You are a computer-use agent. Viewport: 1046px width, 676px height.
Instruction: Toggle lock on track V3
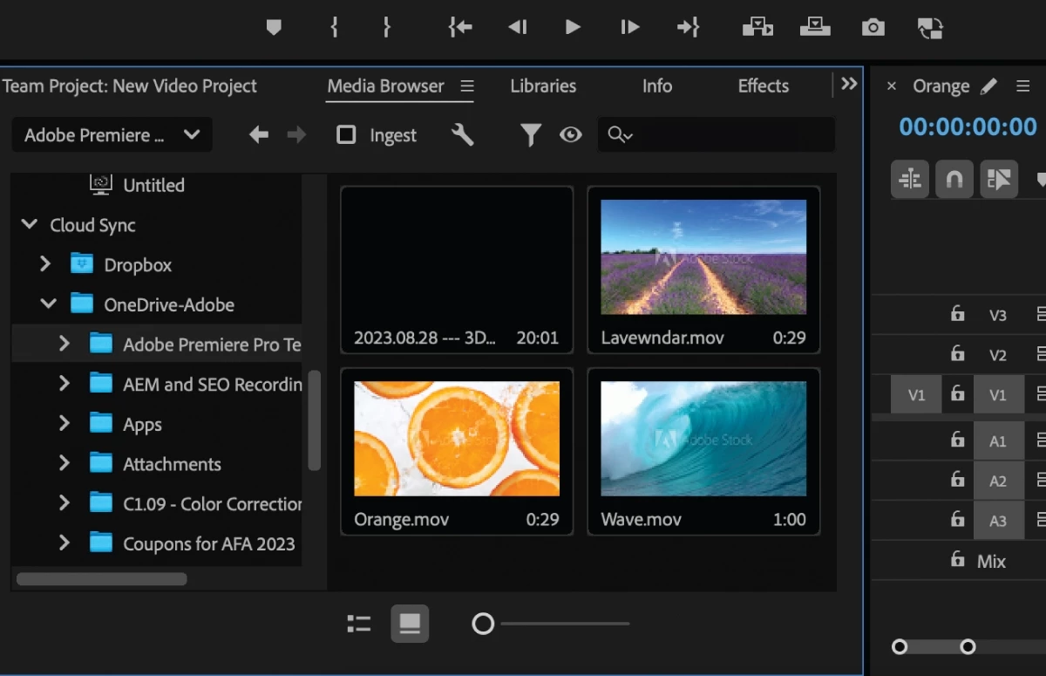click(x=958, y=314)
